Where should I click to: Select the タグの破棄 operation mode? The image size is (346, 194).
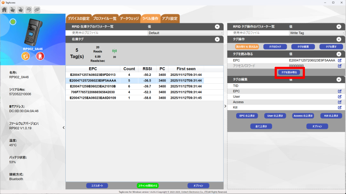[303, 46]
